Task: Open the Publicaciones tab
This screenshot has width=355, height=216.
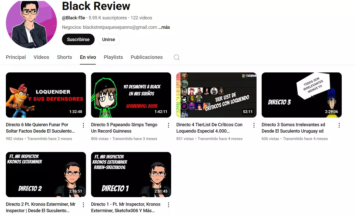Action: coord(147,57)
